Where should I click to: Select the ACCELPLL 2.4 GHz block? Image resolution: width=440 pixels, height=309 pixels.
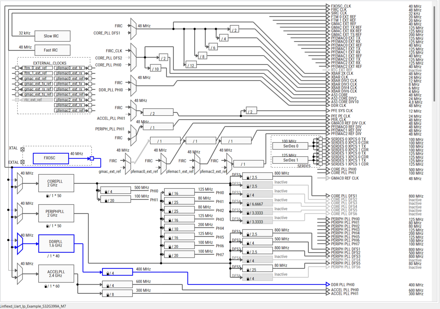tap(56, 273)
